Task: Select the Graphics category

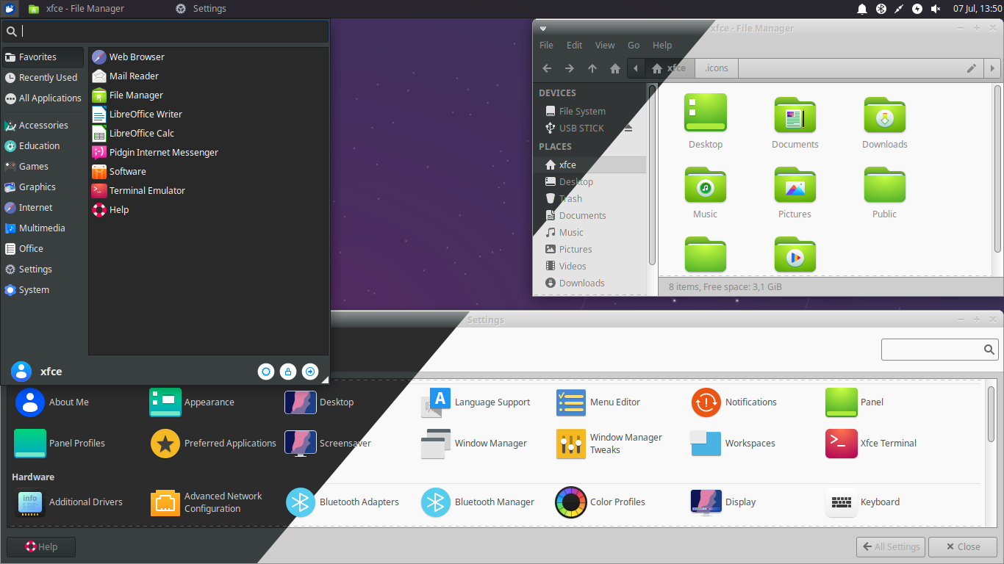Action: point(43,187)
